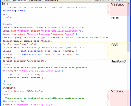Click the 'for (var i = 0' loop line
The image size is (131, 106).
(x=22, y=74)
